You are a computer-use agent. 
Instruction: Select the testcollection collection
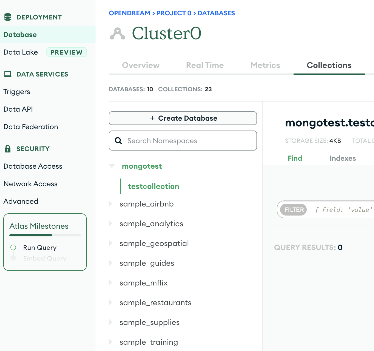[153, 186]
